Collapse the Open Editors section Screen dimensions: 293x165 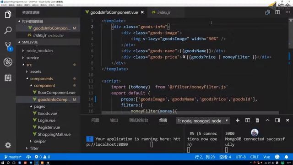(19, 22)
